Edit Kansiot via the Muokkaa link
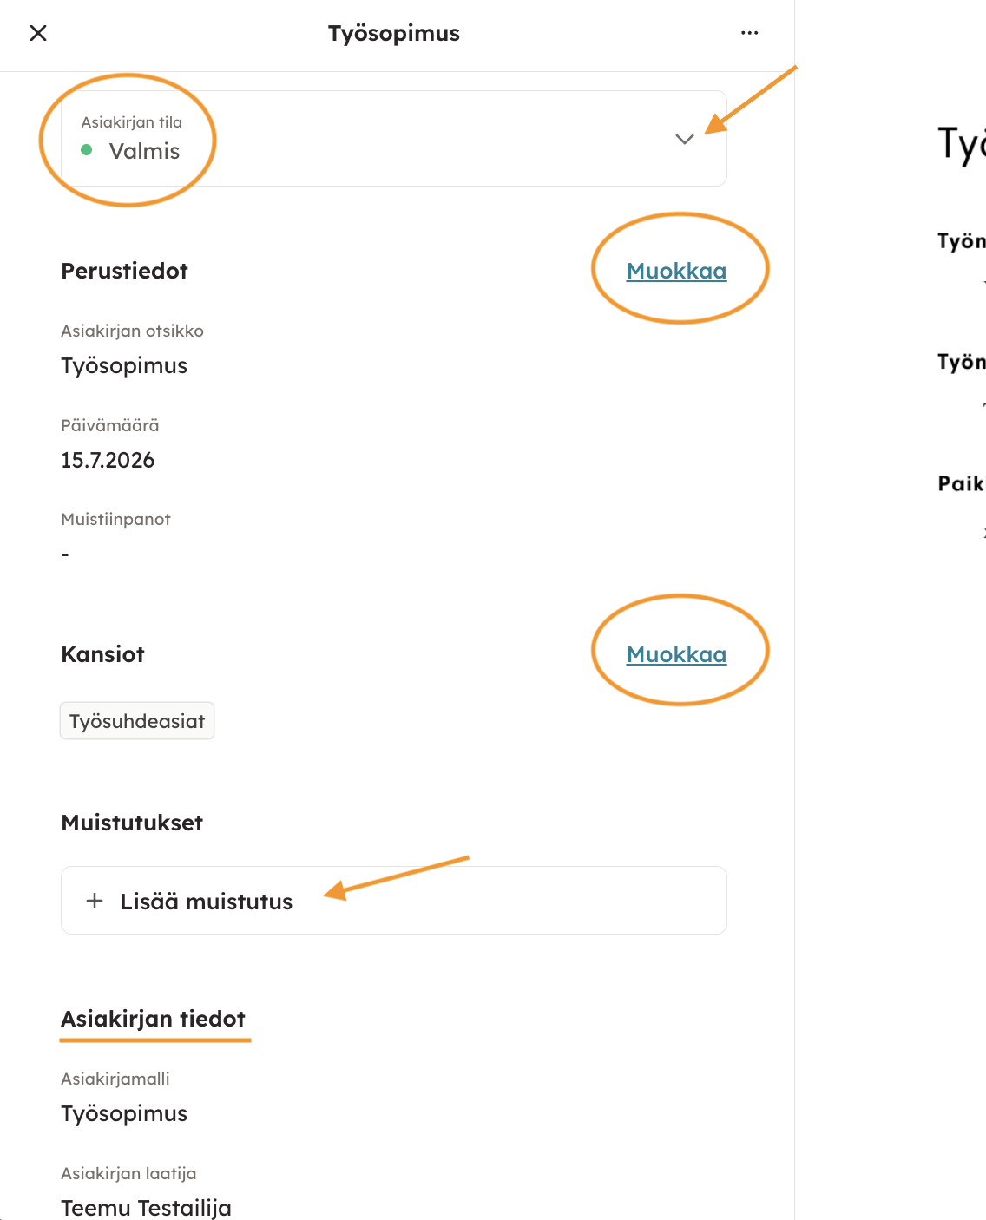Viewport: 986px width, 1220px height. 677,654
